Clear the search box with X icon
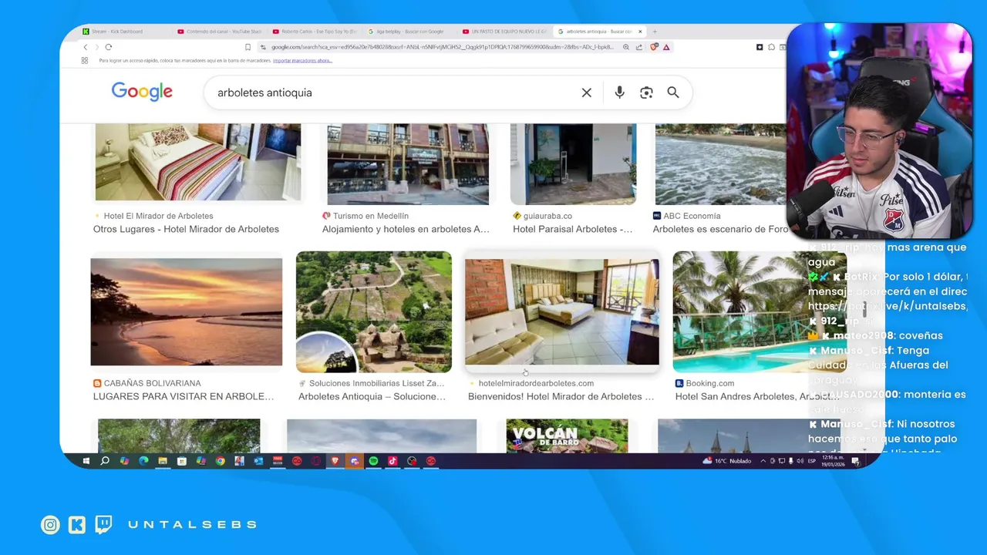 click(586, 92)
